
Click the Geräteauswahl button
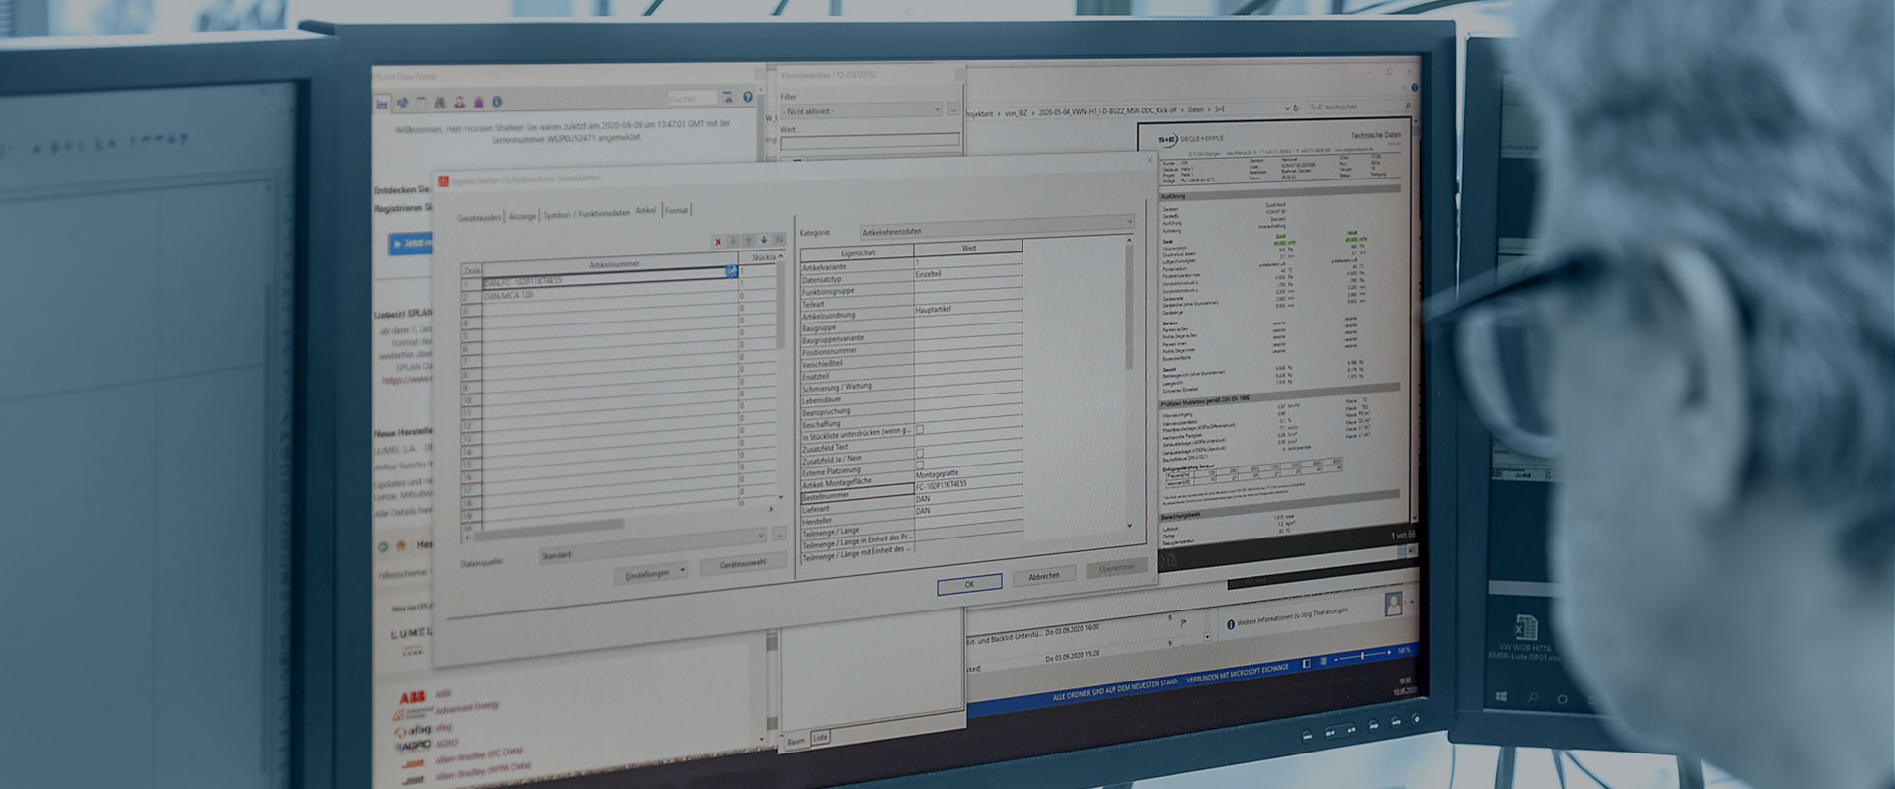[743, 564]
